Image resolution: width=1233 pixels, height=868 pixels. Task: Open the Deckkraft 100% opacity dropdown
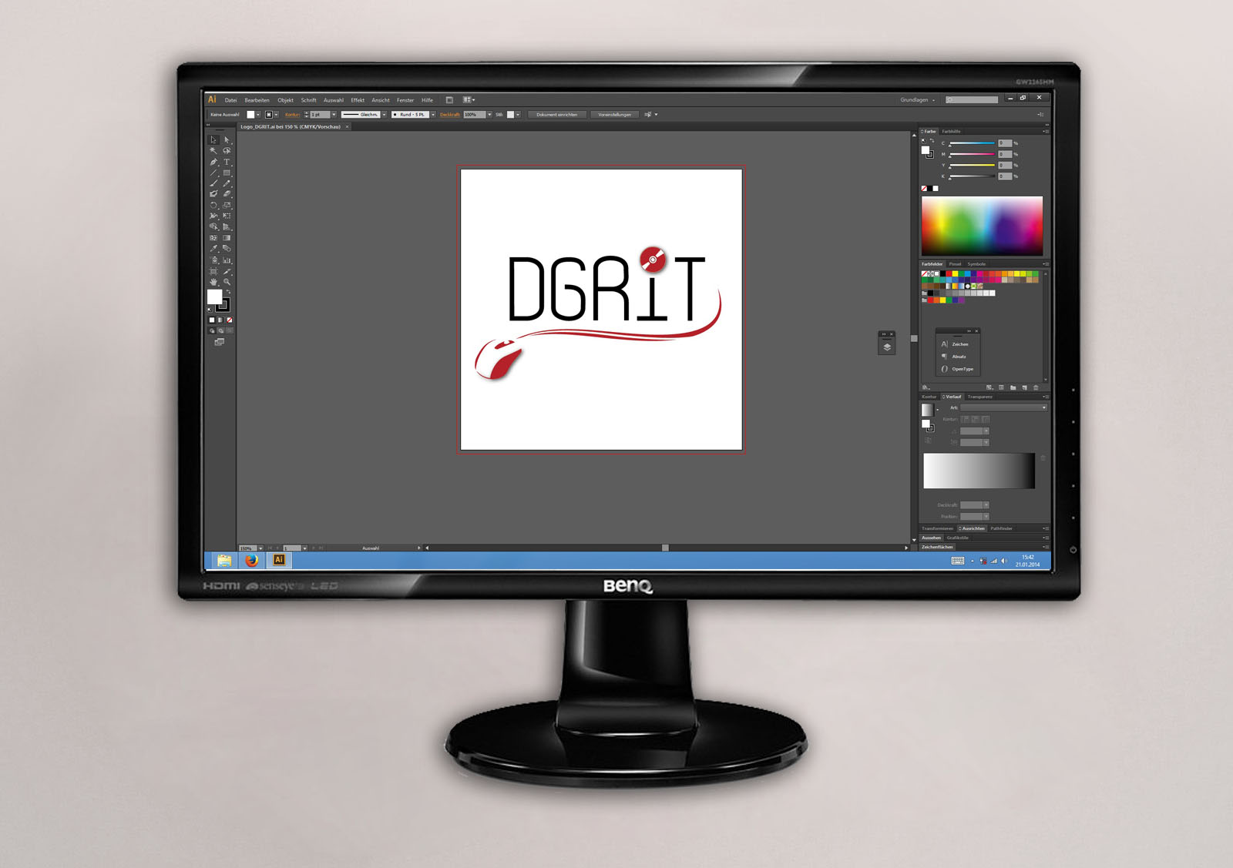[x=489, y=115]
